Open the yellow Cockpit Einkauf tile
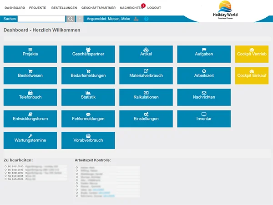This screenshot has width=273, height=205. (252, 75)
